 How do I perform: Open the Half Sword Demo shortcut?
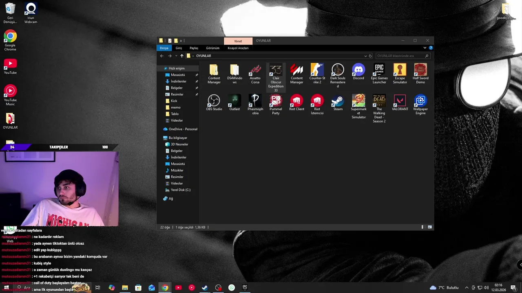(420, 74)
